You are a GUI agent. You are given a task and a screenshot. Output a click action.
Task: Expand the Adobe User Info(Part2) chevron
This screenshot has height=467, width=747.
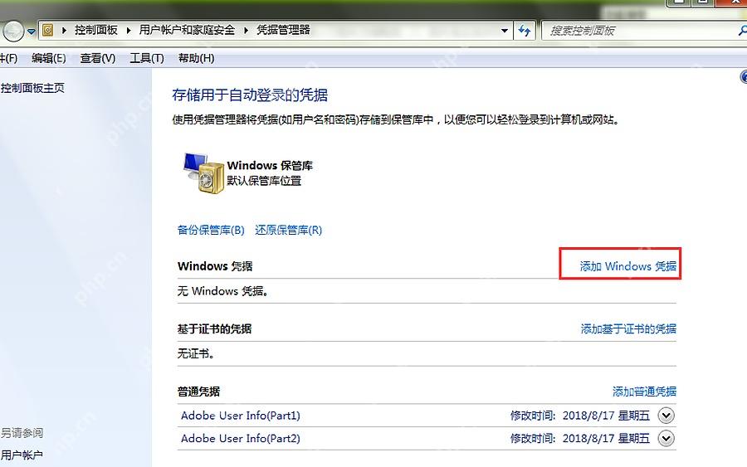point(666,439)
